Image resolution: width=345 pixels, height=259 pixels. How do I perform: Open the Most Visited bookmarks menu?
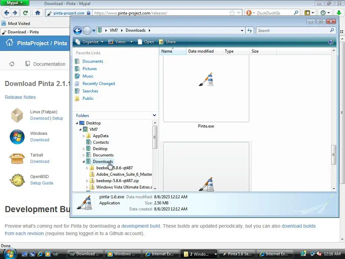(x=15, y=23)
